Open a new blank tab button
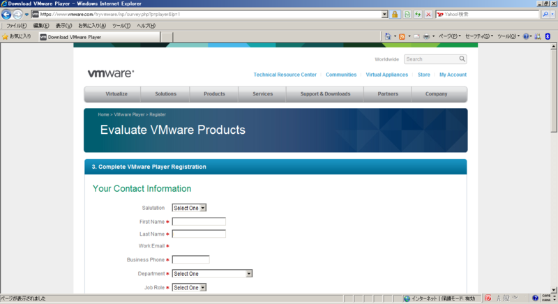The height and width of the screenshot is (304, 558). pos(167,37)
